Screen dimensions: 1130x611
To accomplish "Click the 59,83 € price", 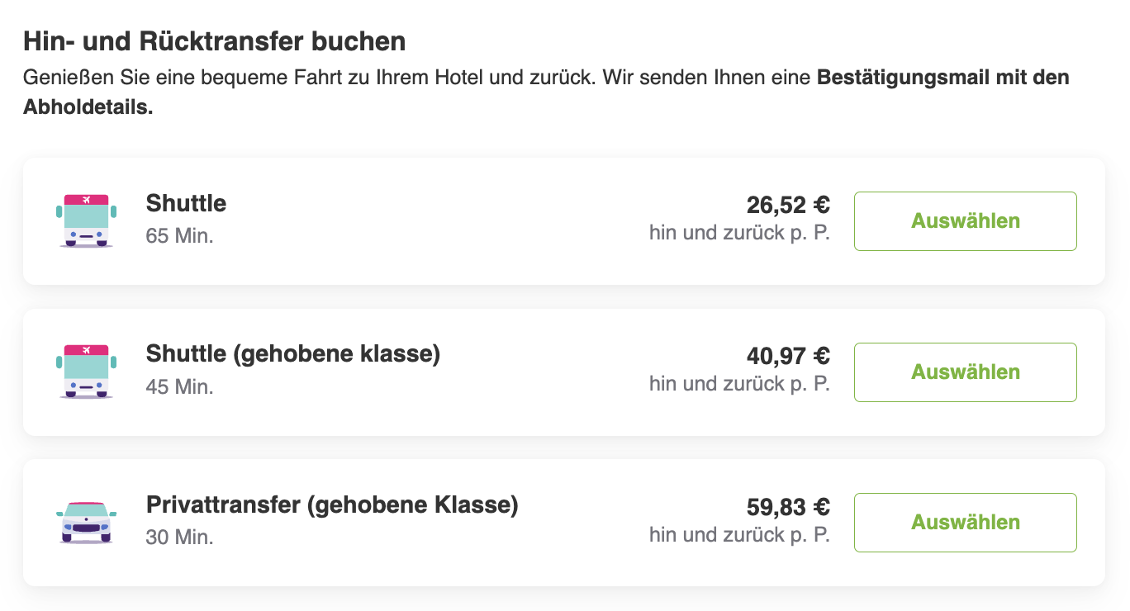I will [788, 506].
